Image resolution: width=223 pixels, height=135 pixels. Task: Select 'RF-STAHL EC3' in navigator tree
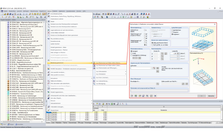click(x=23, y=24)
